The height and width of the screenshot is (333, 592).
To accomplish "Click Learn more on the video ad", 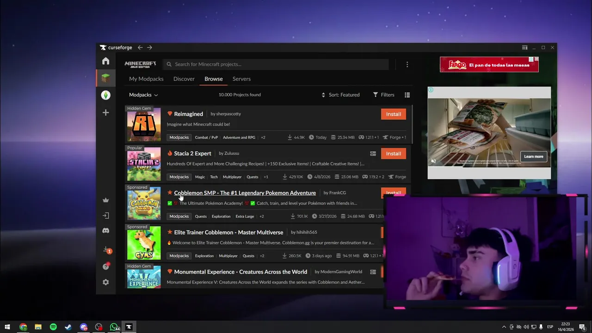I will coord(533,156).
